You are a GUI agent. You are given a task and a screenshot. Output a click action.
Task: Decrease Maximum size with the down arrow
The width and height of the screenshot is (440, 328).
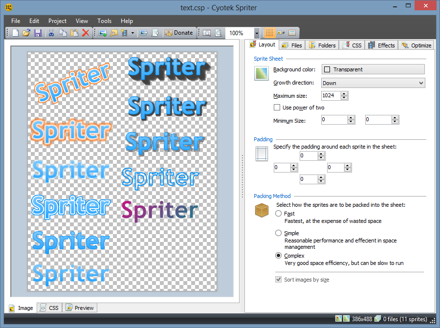tap(344, 98)
